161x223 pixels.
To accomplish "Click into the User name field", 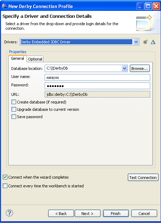I will [x=97, y=78].
